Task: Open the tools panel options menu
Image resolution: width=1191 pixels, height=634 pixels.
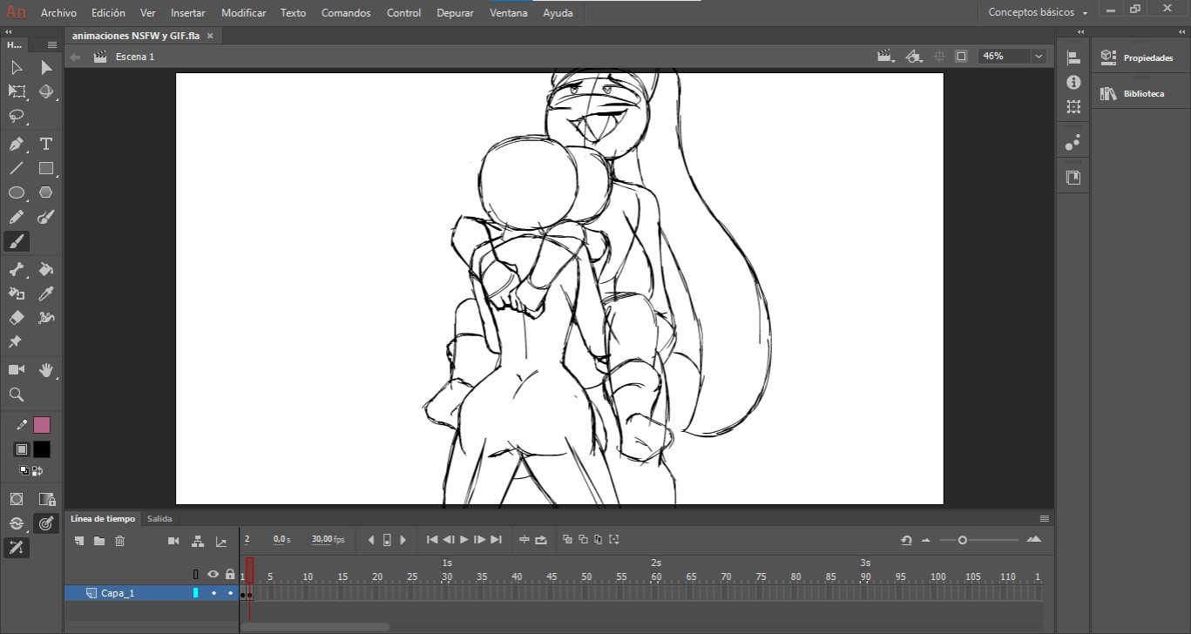Action: pyautogui.click(x=52, y=44)
